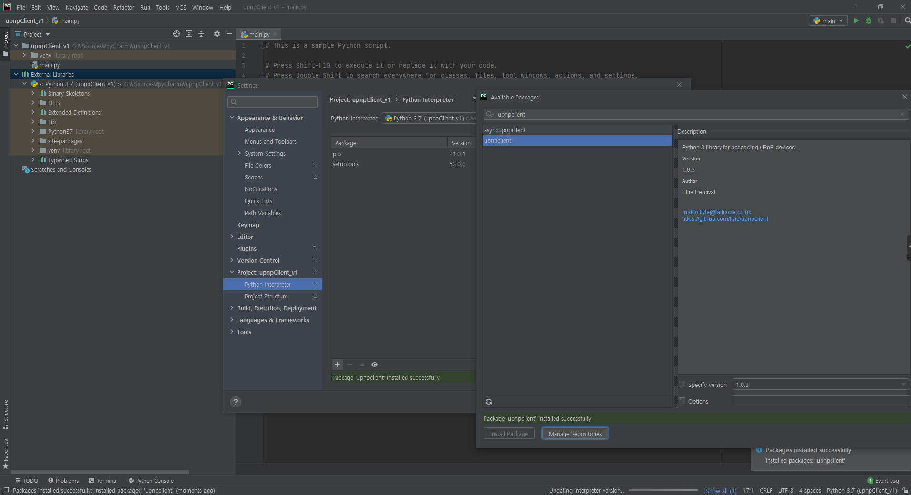Click Expand All icon in Project panel

(189, 34)
